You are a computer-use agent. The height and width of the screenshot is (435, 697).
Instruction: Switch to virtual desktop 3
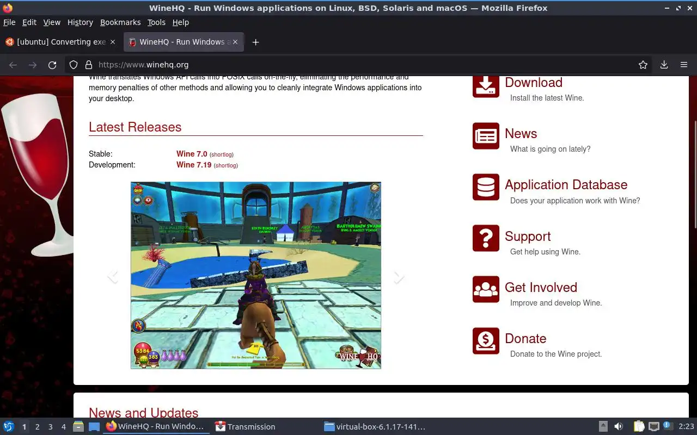(x=51, y=427)
